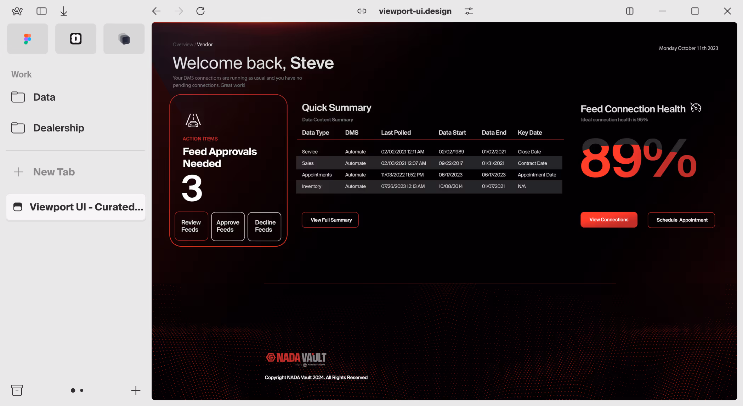Click the speedometer health gauge icon
This screenshot has height=406, width=743.
click(x=696, y=108)
